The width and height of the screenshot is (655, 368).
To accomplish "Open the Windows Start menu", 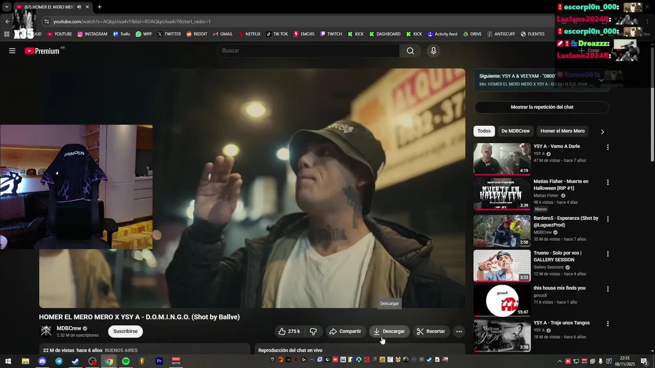I will (x=8, y=361).
